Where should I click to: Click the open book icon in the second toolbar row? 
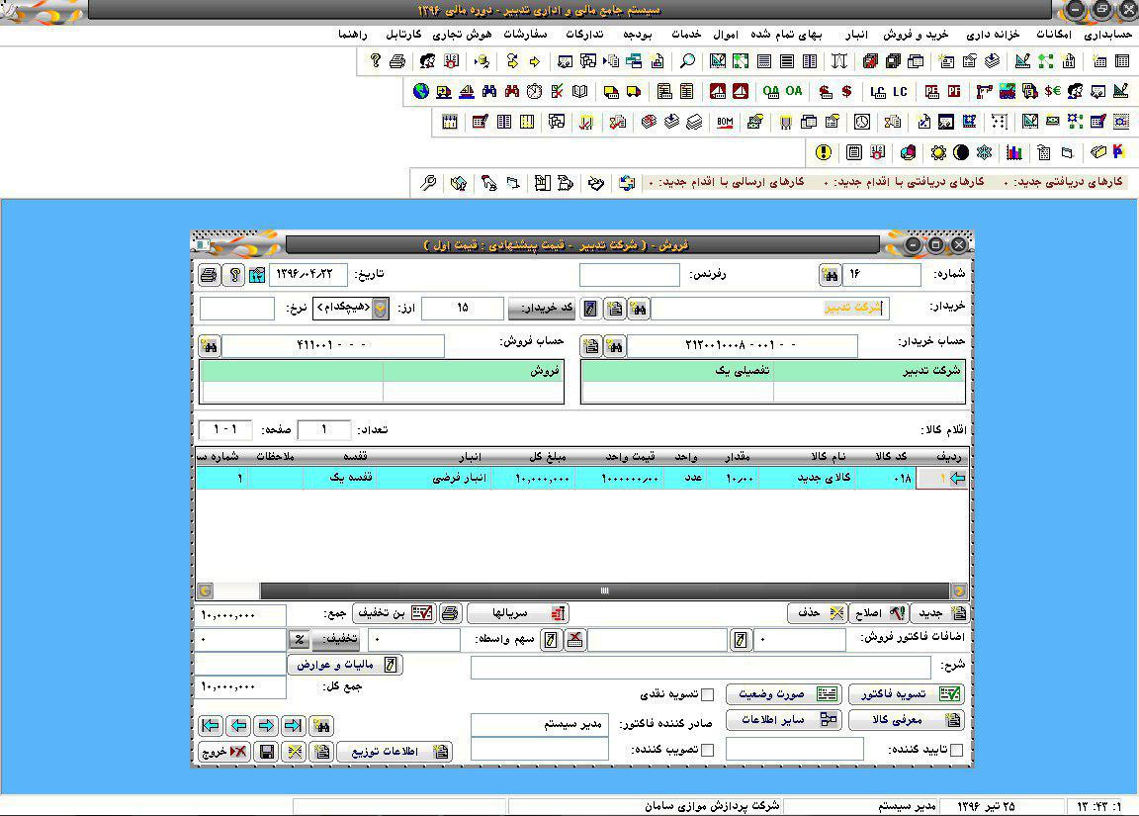click(579, 92)
